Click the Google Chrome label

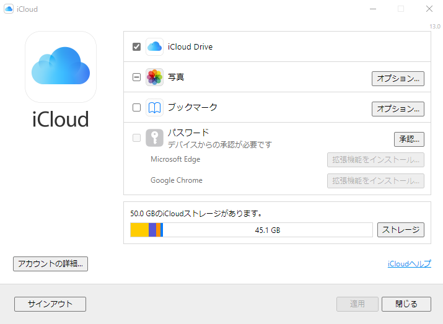[177, 180]
